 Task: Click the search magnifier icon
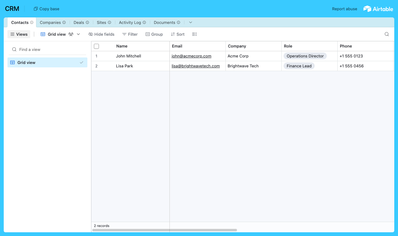click(x=387, y=34)
